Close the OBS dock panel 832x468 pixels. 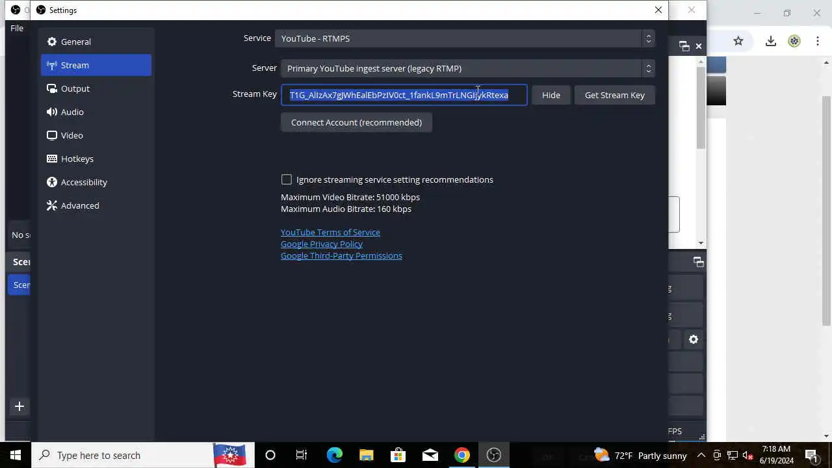(699, 46)
